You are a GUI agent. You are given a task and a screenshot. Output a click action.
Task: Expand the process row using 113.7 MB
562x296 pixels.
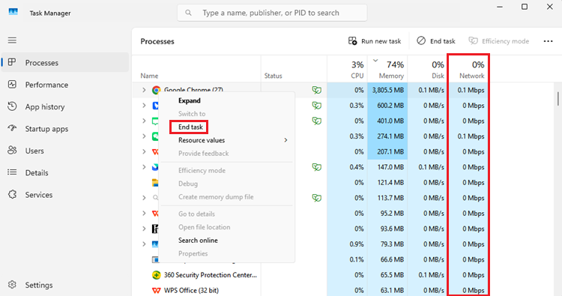click(144, 198)
